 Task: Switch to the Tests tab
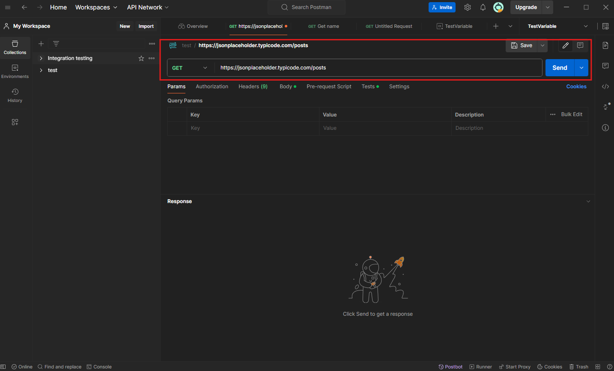point(370,87)
